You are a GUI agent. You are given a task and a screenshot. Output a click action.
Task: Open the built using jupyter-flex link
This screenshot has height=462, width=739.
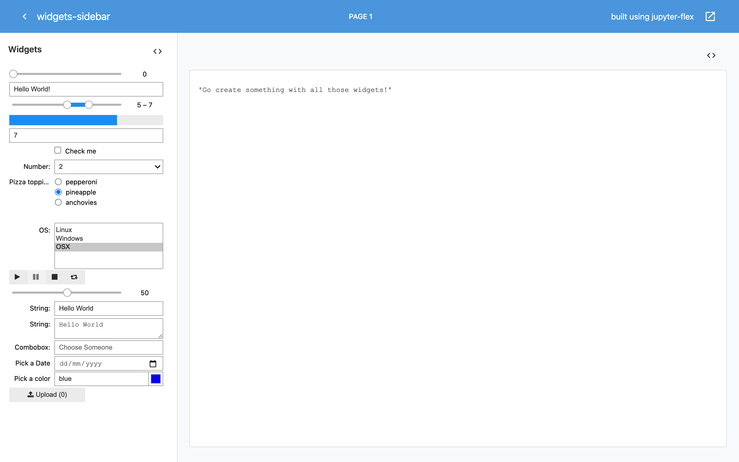[652, 16]
